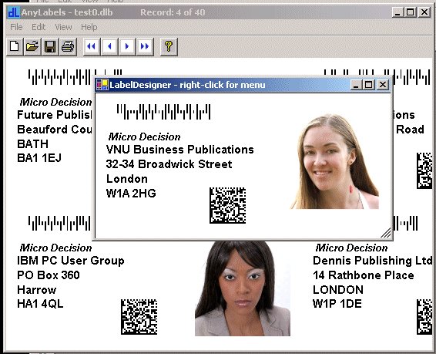Screen dimensions: 436x354
Task: Open a label file with folder icon
Action: coord(32,46)
